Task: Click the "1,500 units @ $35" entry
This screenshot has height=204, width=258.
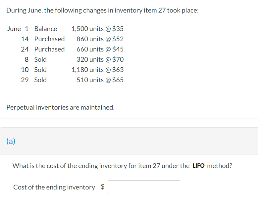Action: pos(97,29)
